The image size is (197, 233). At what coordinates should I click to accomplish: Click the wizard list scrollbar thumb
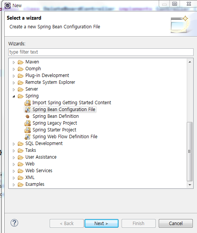click(190, 151)
